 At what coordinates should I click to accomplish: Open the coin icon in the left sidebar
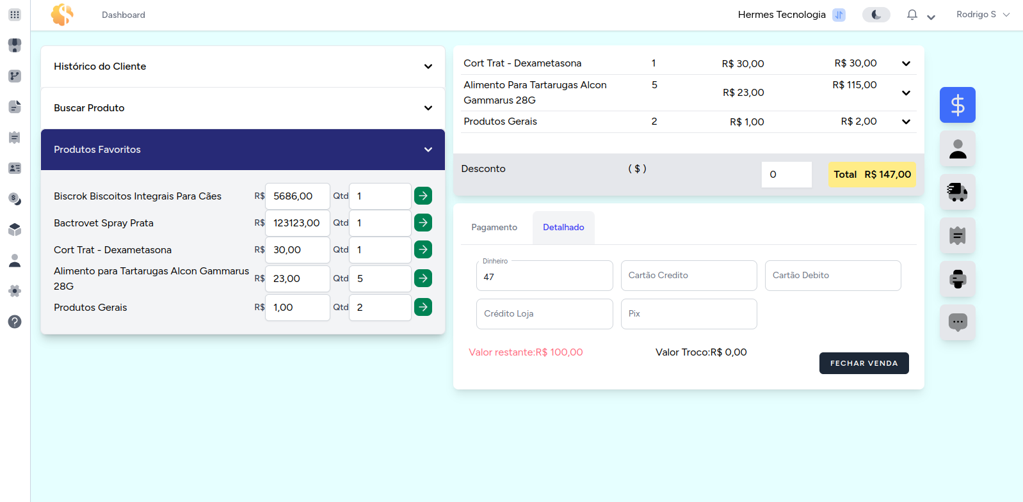pos(15,199)
